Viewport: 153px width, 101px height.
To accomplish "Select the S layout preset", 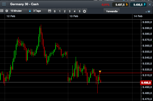I will point(55,11).
